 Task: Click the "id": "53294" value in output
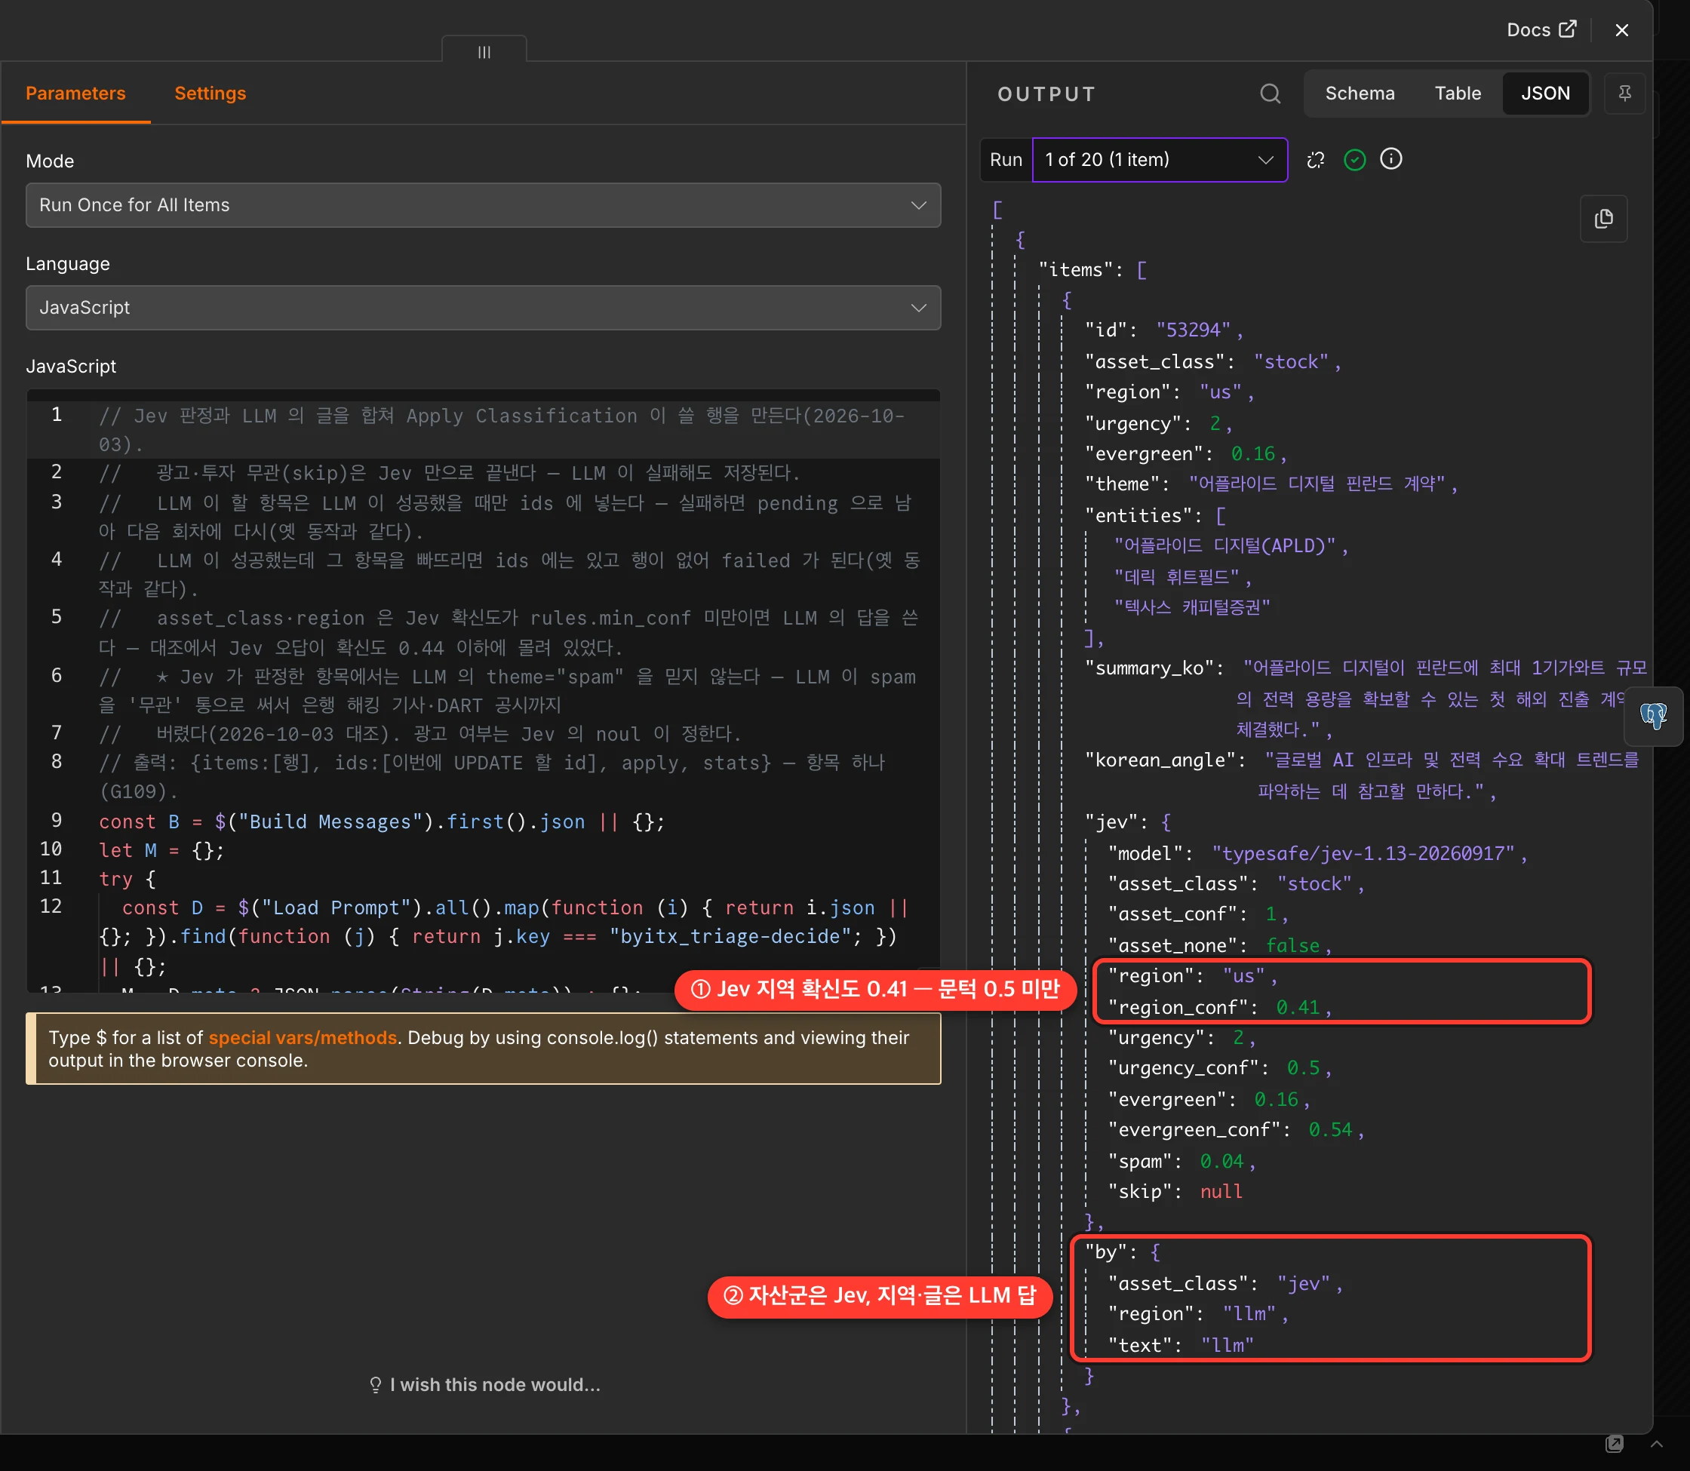[1193, 330]
